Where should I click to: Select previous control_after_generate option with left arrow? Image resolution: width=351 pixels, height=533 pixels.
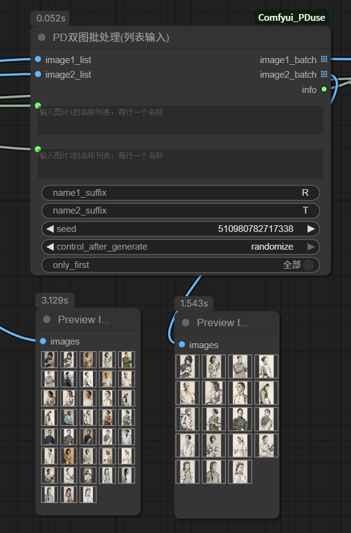[x=50, y=247]
